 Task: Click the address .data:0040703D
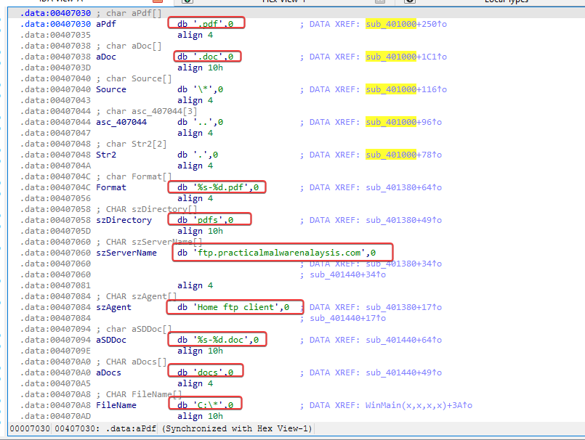tap(55, 68)
